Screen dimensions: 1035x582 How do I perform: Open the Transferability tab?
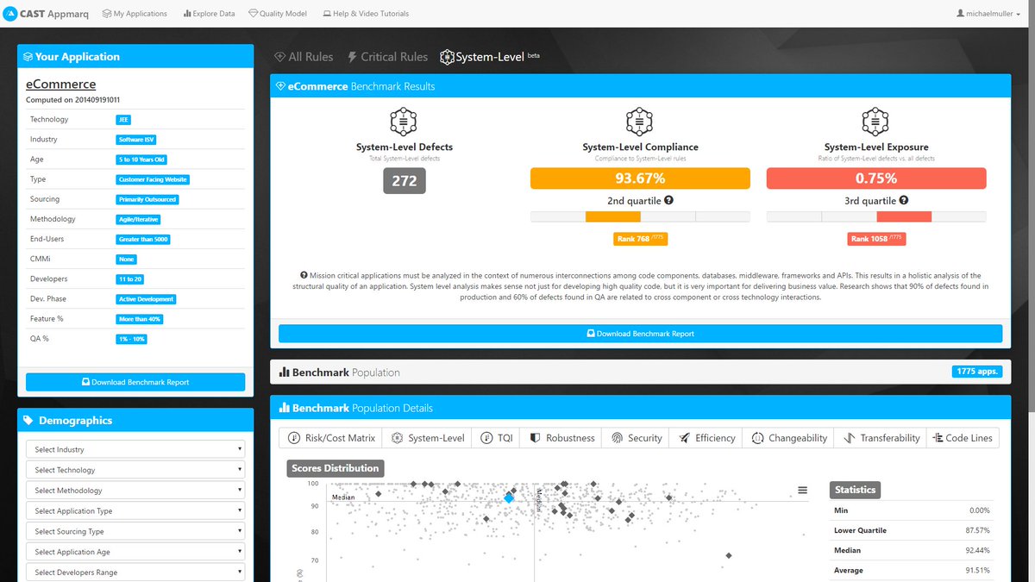[x=881, y=438]
